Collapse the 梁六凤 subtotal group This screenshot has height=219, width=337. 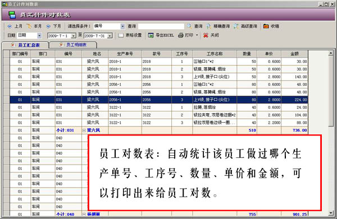(84, 131)
